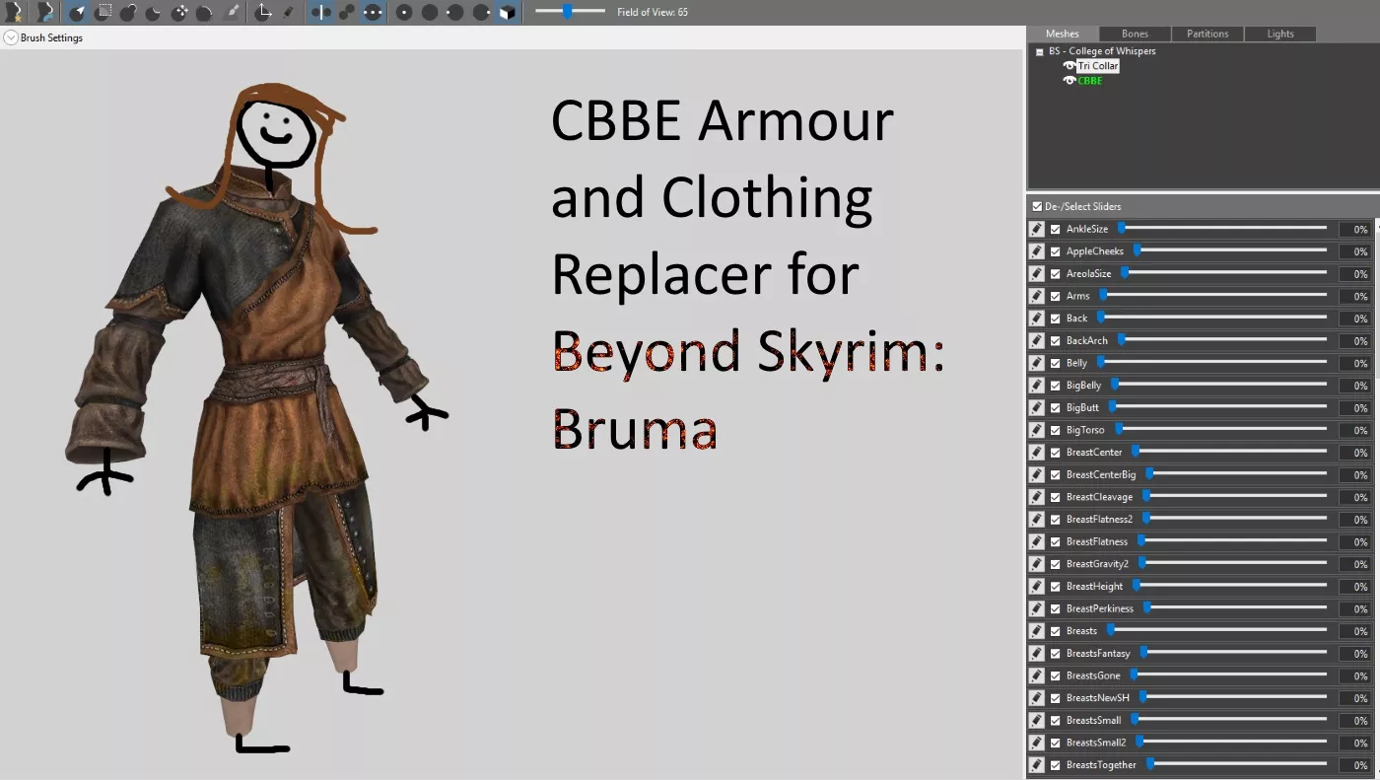Screen dimensions: 1380x780
Task: Hide the Tri Collar mesh via eye icon
Action: coord(1069,66)
